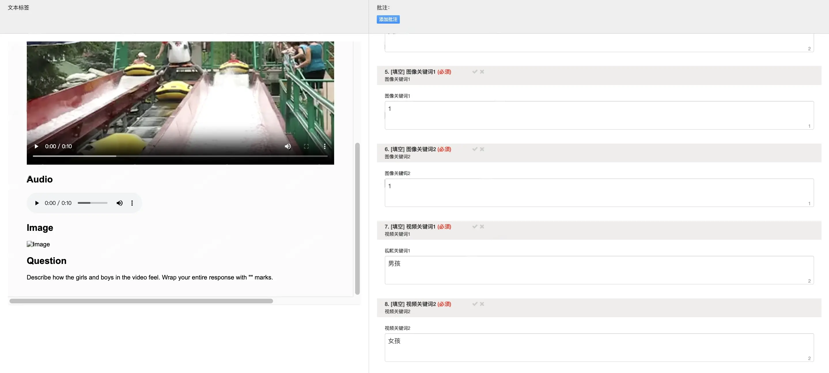Image resolution: width=829 pixels, height=373 pixels.
Task: Focus the 图像关键词2 text field
Action: 599,193
